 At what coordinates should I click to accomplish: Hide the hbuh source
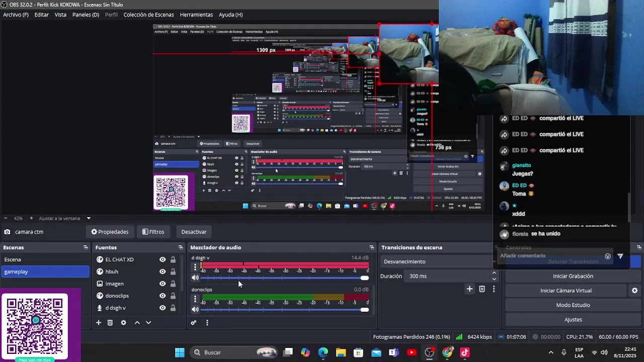point(163,271)
